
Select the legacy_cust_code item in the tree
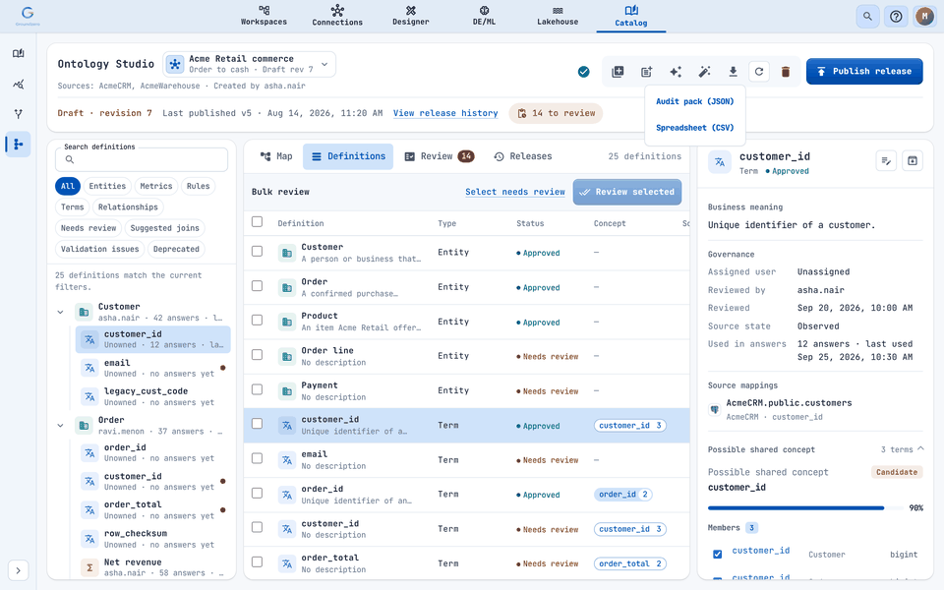(153, 396)
